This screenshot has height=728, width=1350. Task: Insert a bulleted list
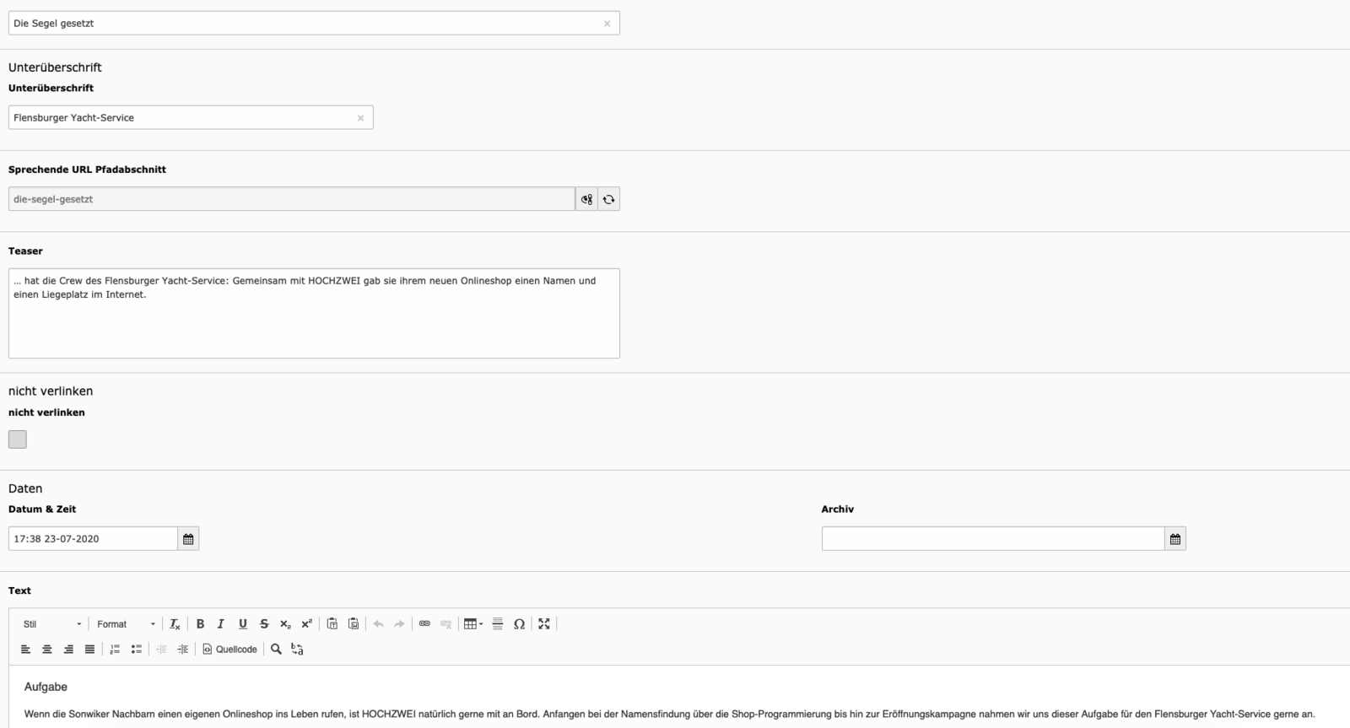pos(136,650)
